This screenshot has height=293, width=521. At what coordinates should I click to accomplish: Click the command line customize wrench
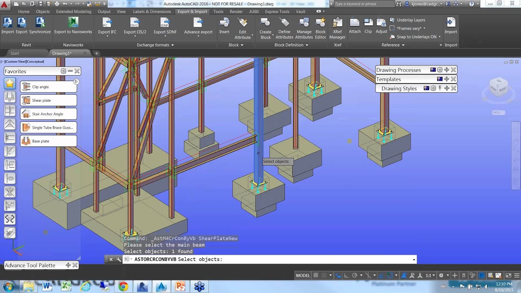(x=118, y=259)
